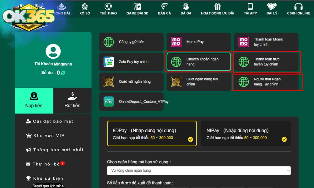This screenshot has height=188, width=314.
Task: Open the Xổ số lottery section
Action: [x=84, y=9]
